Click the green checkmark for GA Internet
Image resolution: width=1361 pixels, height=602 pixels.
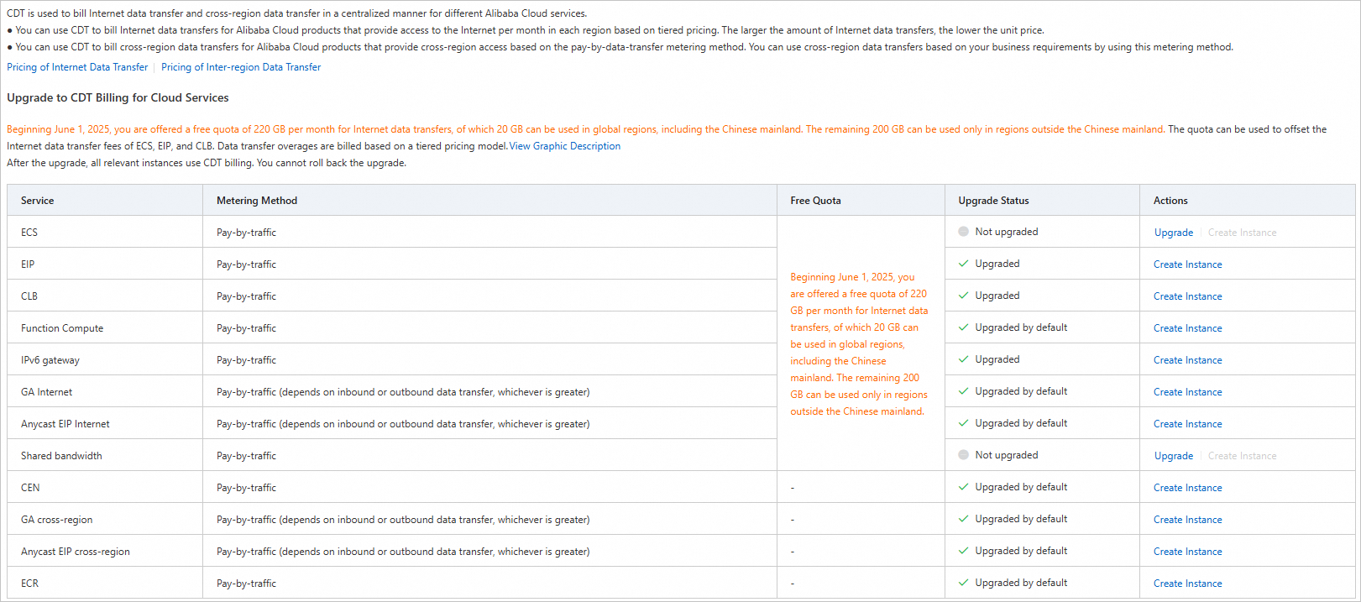(963, 391)
